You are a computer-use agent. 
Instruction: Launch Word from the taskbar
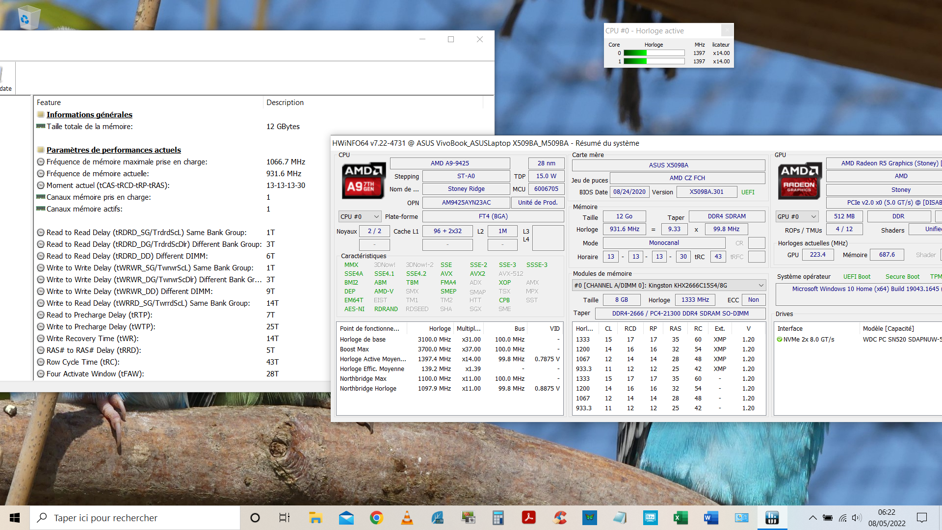711,518
